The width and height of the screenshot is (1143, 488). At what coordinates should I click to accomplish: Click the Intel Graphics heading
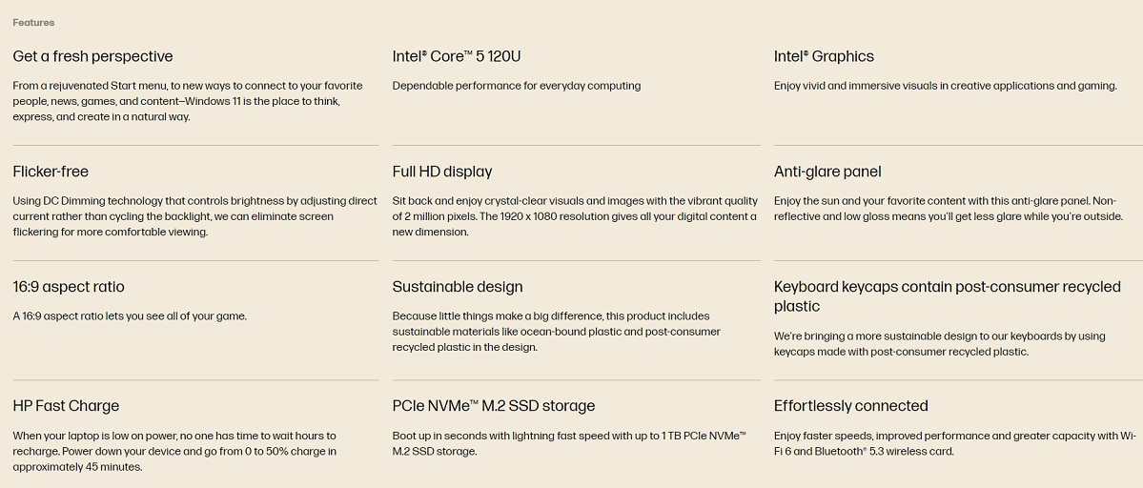tap(824, 56)
